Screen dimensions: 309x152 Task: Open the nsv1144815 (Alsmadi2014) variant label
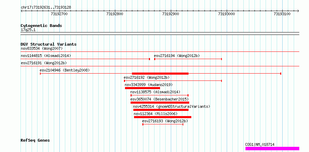[x=46, y=56]
